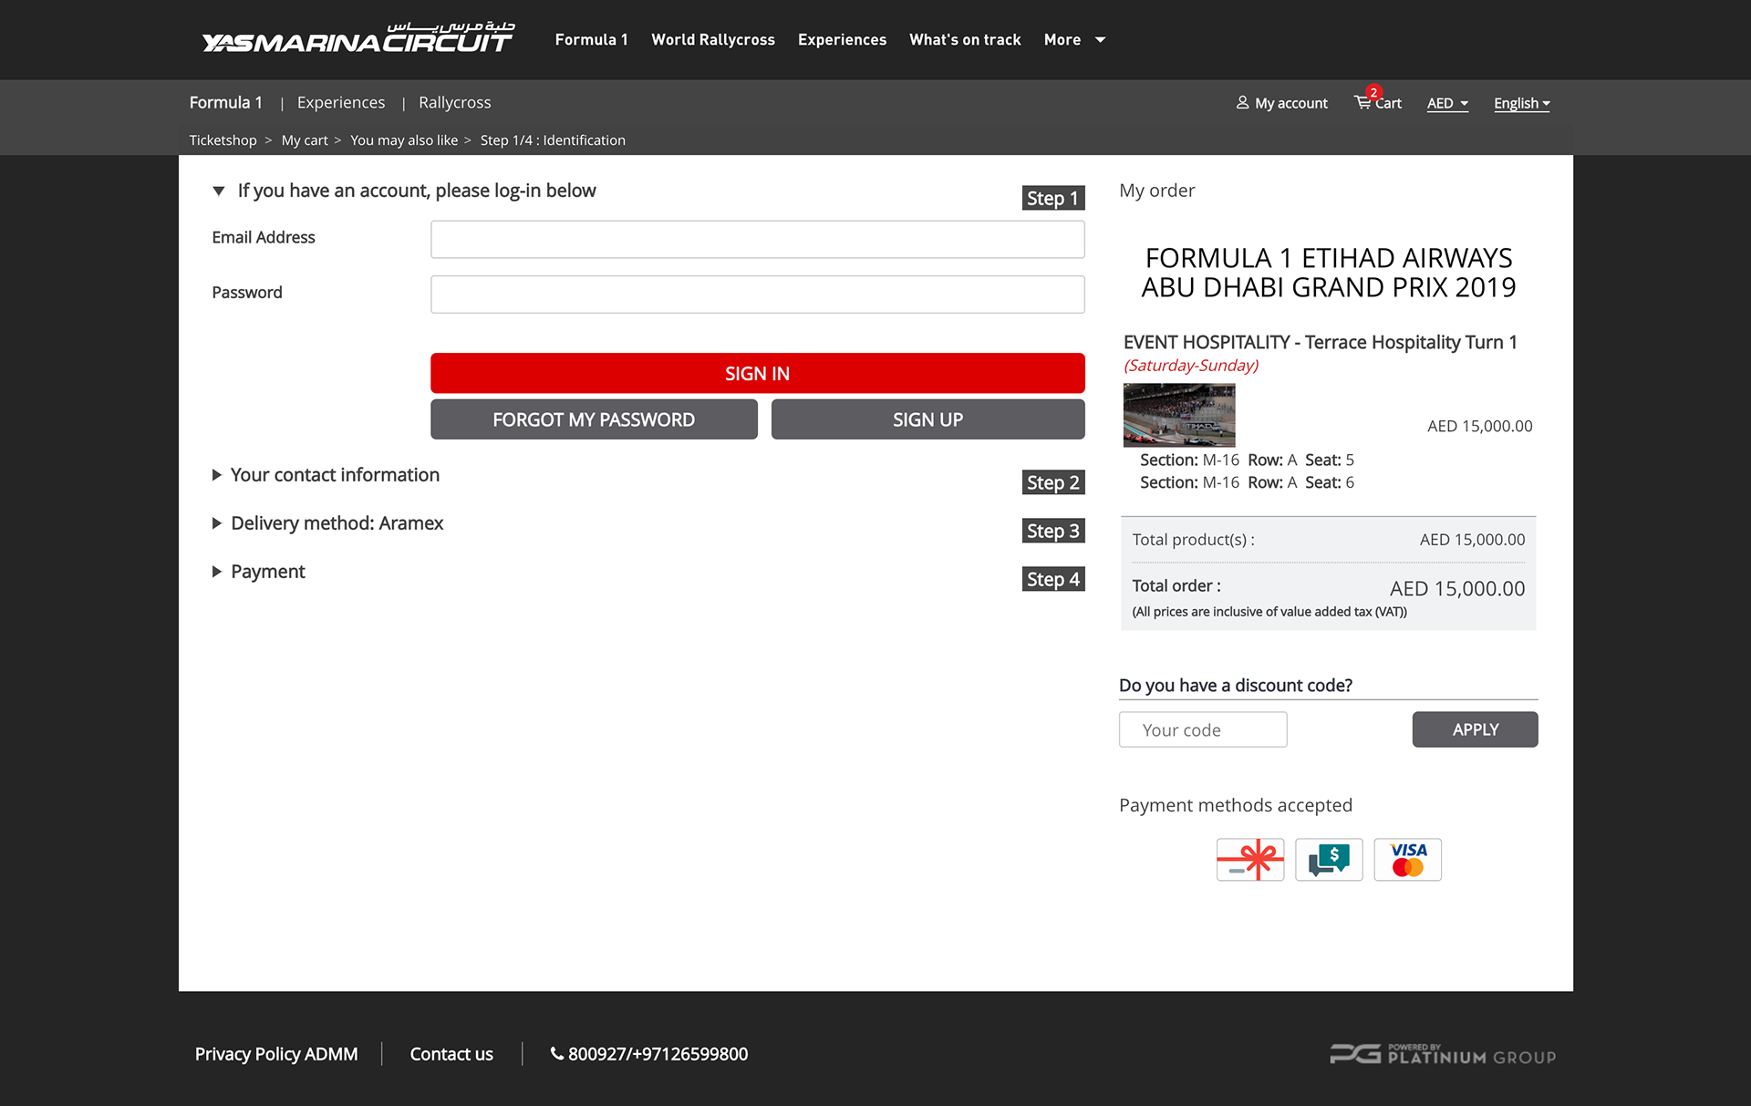
Task: Collapse the log-in section triangle
Action: (219, 191)
